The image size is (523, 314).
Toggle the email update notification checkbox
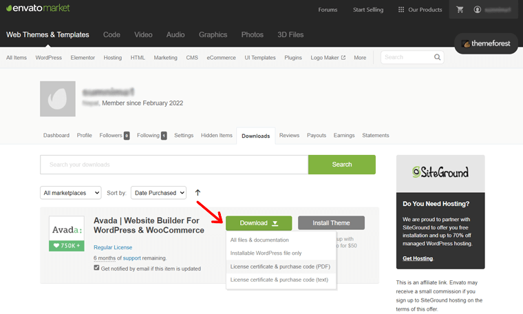[96, 268]
